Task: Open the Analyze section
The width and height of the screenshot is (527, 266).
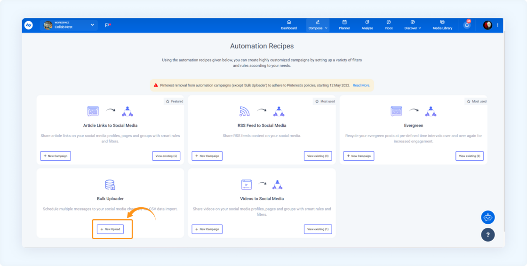Action: (x=367, y=25)
